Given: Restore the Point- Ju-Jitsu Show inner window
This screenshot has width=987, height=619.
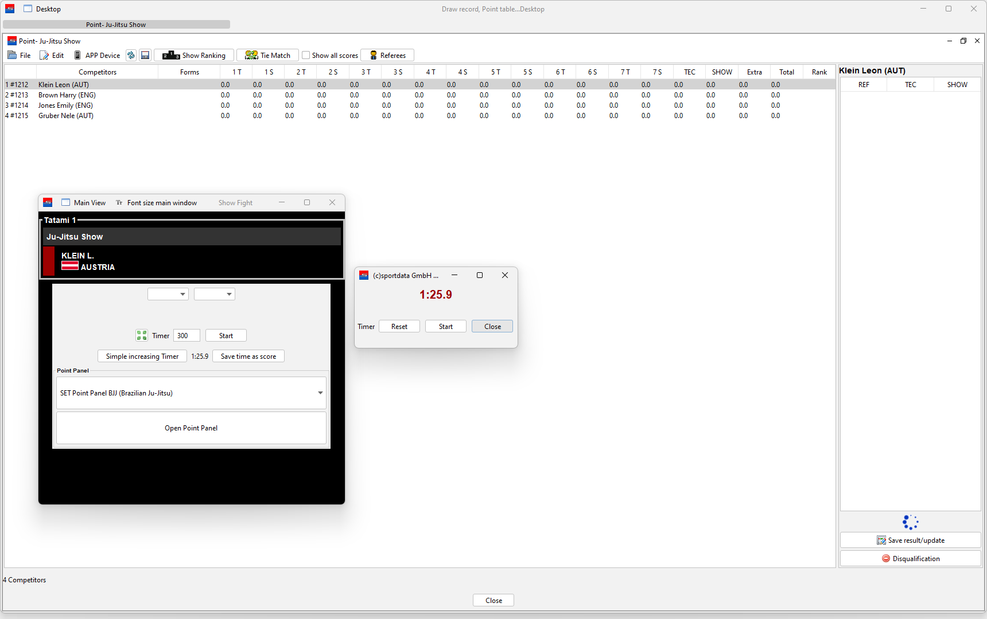Looking at the screenshot, I should 963,41.
